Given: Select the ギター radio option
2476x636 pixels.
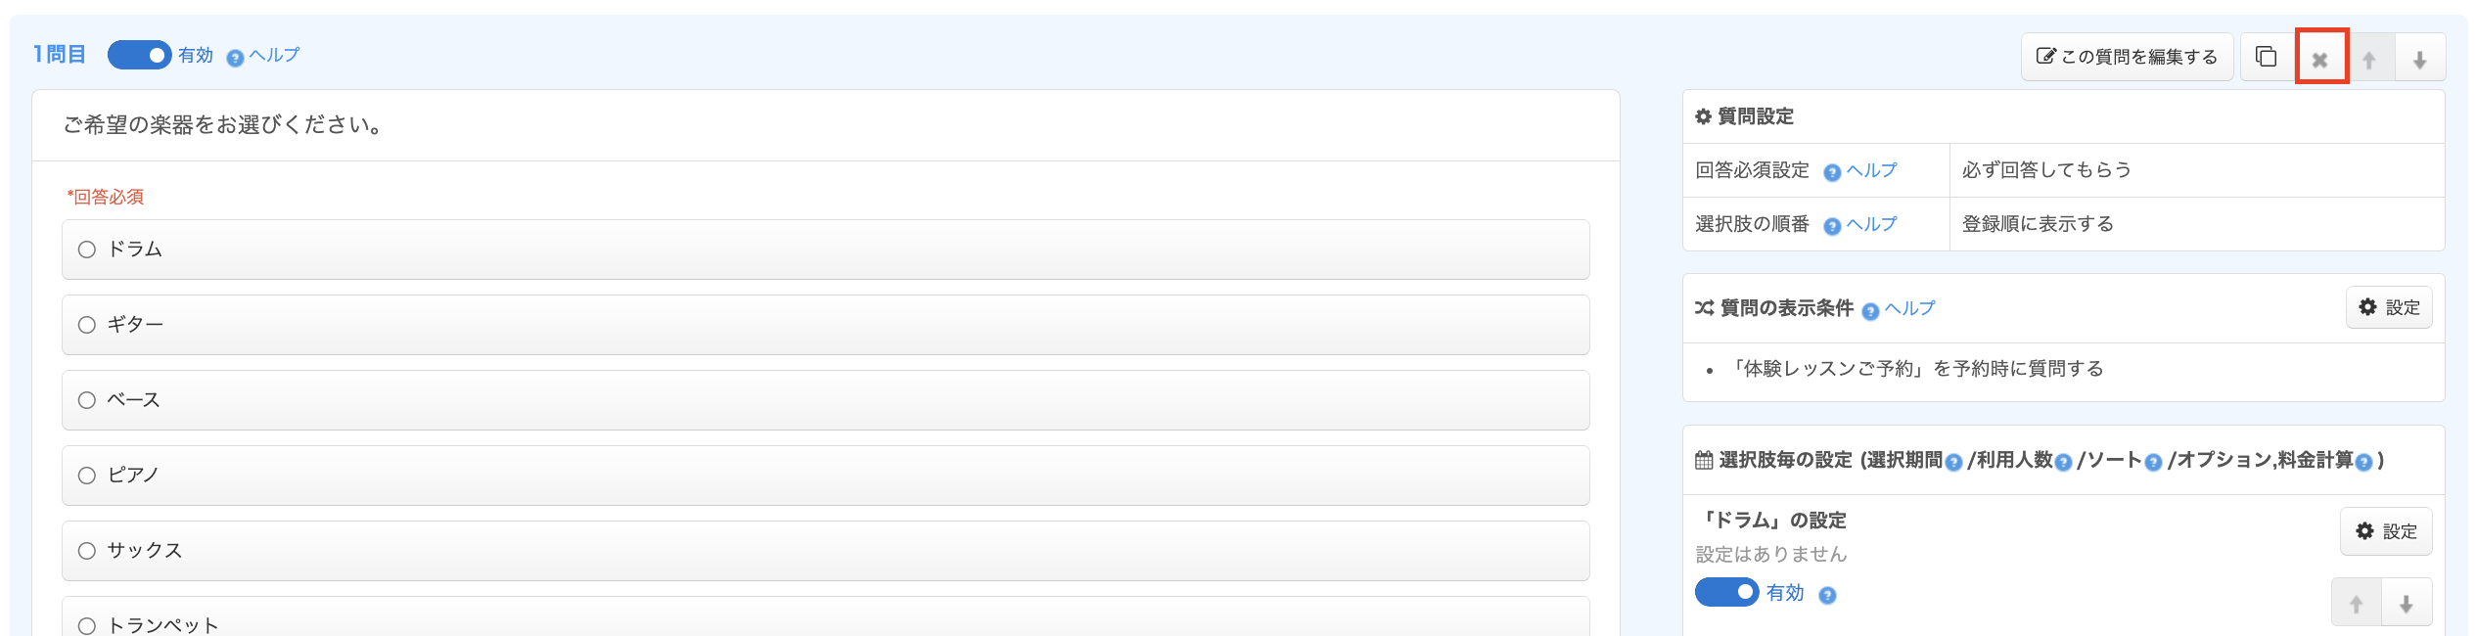Looking at the screenshot, I should coord(87,325).
